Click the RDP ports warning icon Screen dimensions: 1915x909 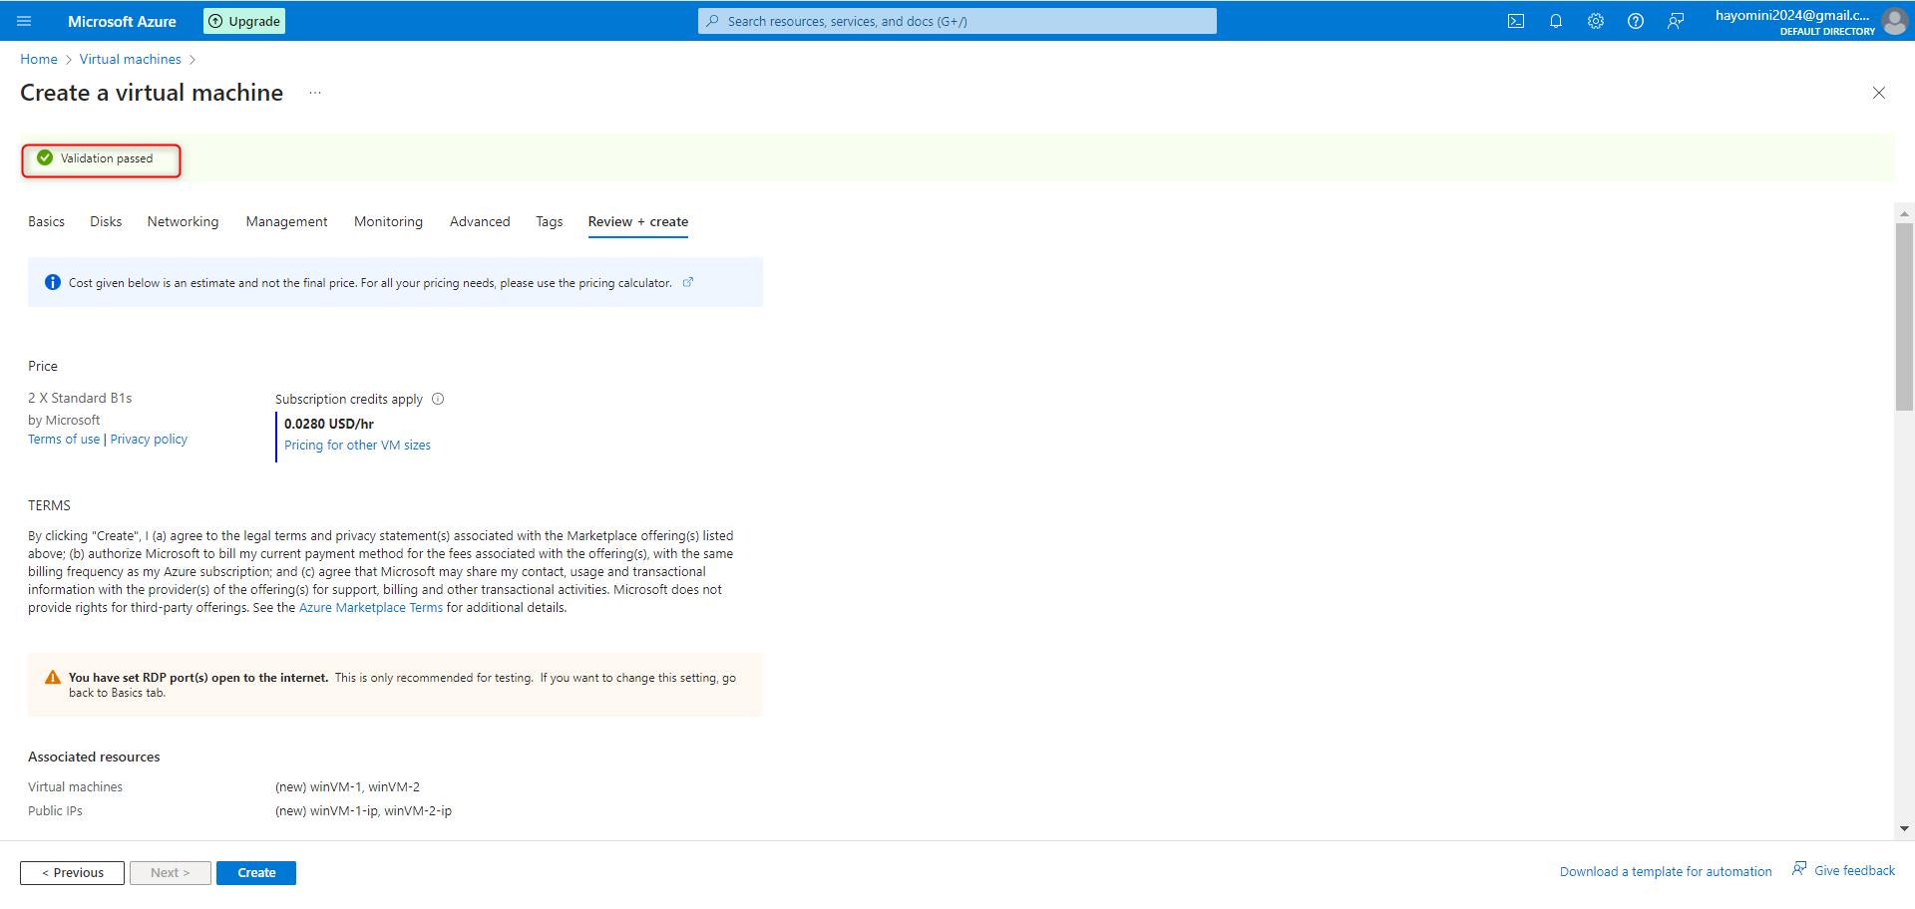coord(53,678)
